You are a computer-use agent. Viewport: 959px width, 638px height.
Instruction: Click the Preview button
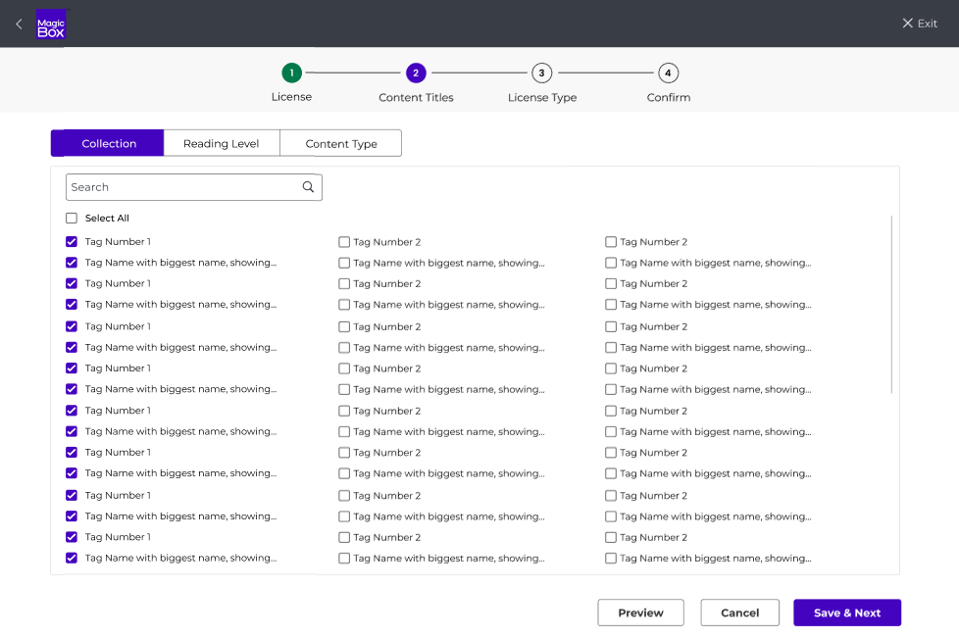tap(640, 613)
